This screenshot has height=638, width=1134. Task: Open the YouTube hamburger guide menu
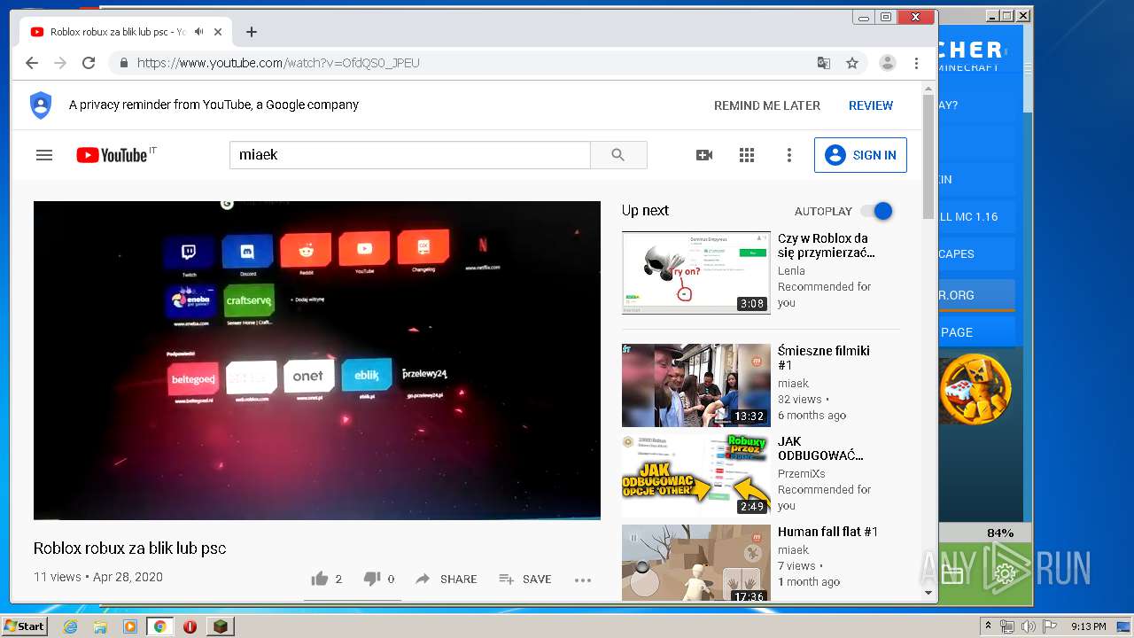(44, 155)
